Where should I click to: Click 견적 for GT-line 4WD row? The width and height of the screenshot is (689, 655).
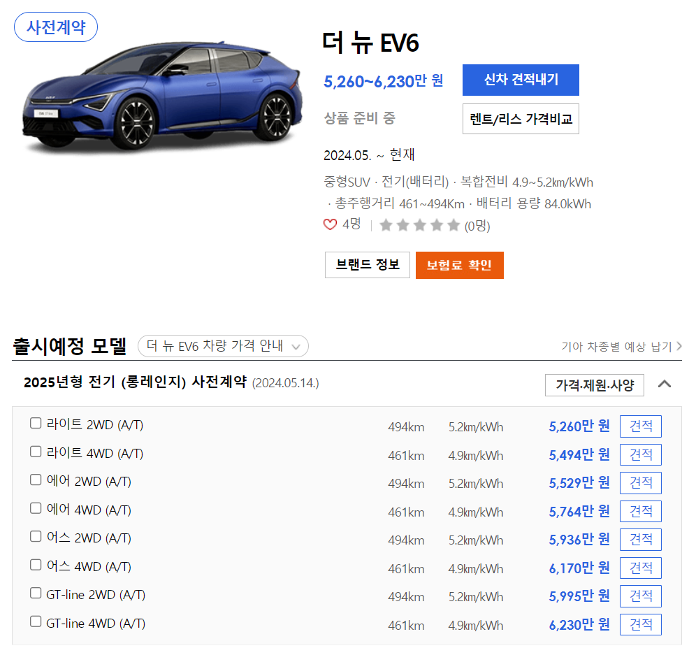[x=641, y=625]
